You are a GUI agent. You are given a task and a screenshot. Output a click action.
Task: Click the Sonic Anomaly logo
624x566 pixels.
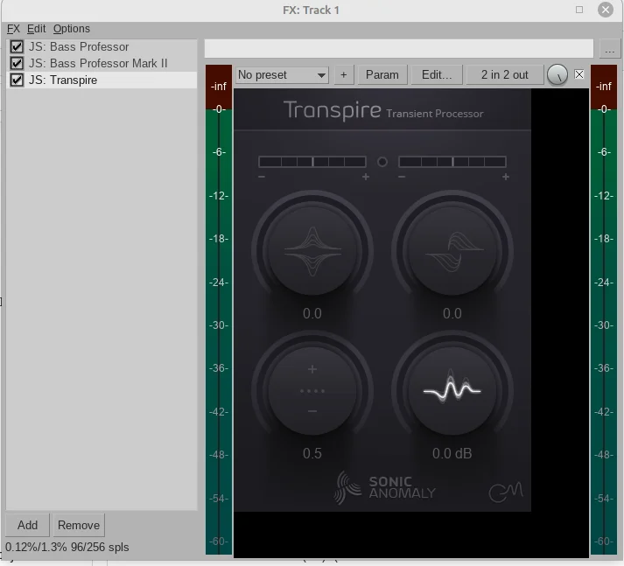[385, 487]
